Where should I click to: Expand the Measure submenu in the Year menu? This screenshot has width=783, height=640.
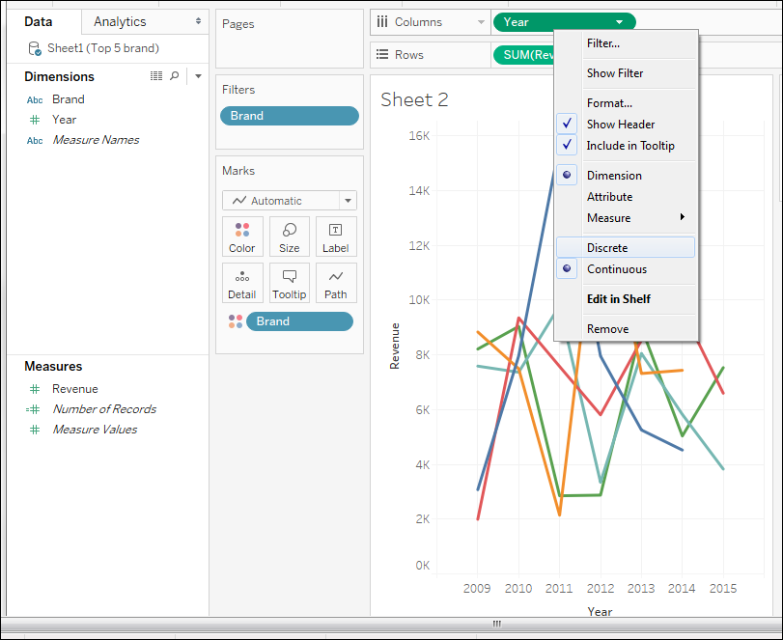[x=609, y=218]
